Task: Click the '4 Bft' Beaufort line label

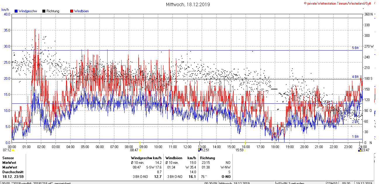Action: point(355,77)
